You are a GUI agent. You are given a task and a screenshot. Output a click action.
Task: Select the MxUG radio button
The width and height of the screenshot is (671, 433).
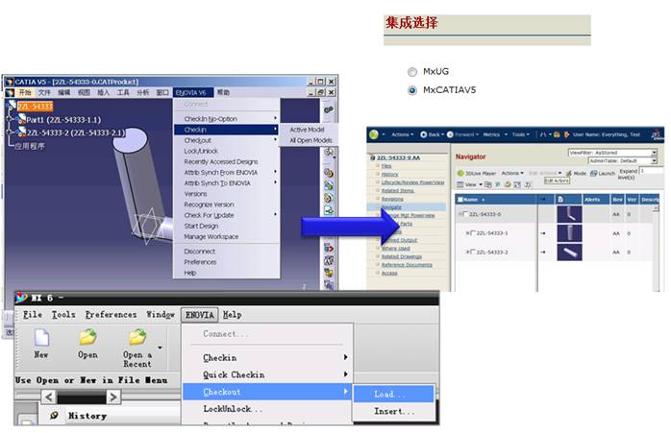[x=412, y=72]
